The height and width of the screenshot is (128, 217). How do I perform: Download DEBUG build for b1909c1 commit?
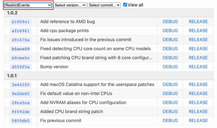pyautogui.click(x=170, y=22)
